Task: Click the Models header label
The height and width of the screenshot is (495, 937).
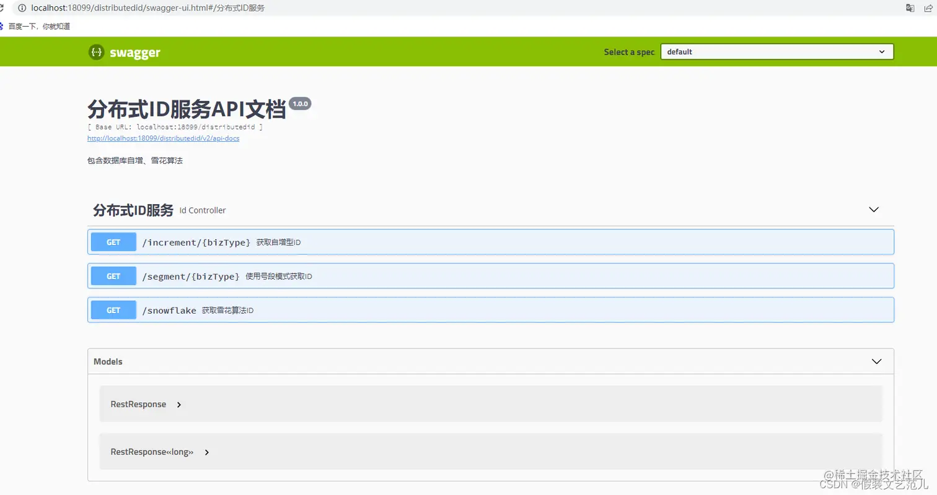Action: point(108,361)
